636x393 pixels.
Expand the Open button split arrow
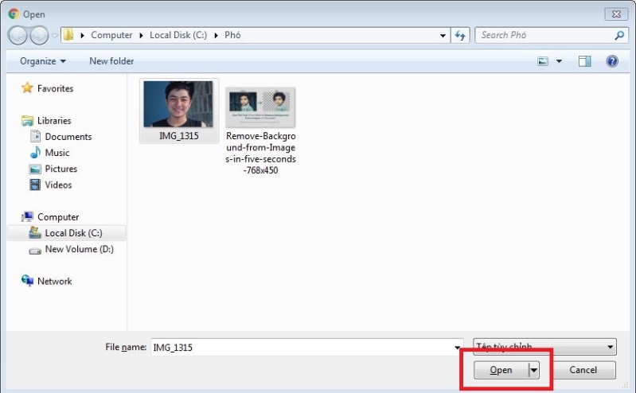534,370
